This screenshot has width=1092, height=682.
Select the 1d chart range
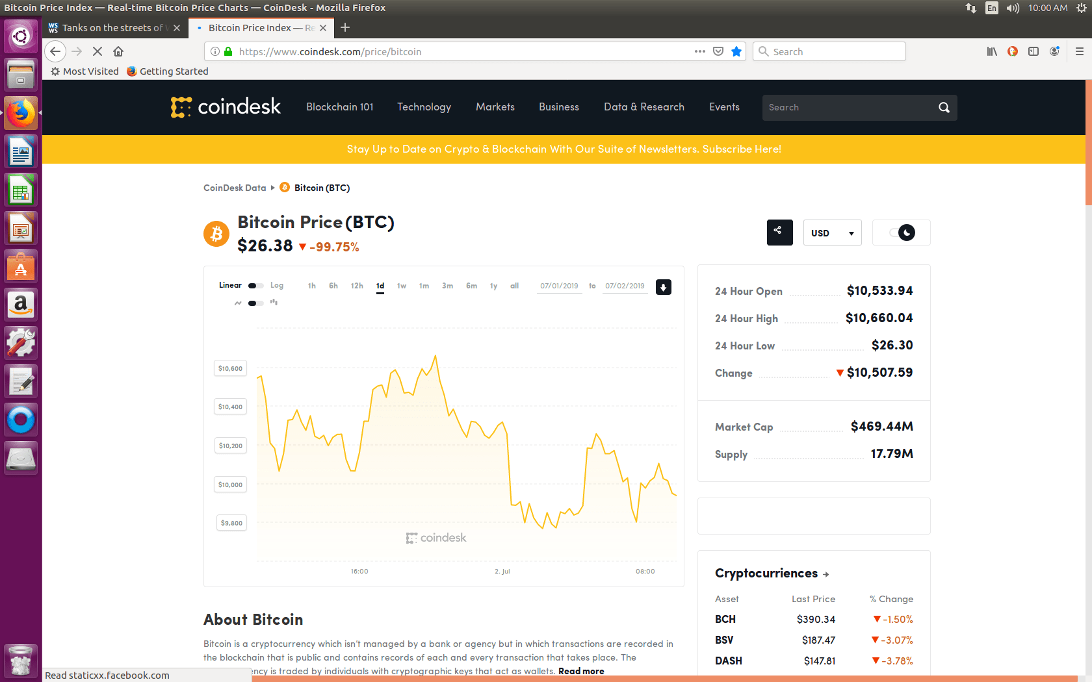[380, 286]
